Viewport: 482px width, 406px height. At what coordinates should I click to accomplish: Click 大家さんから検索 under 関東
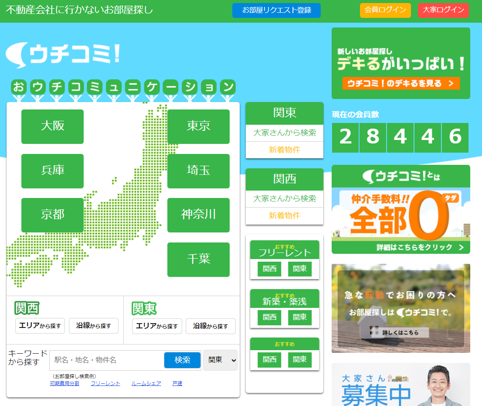pyautogui.click(x=285, y=133)
